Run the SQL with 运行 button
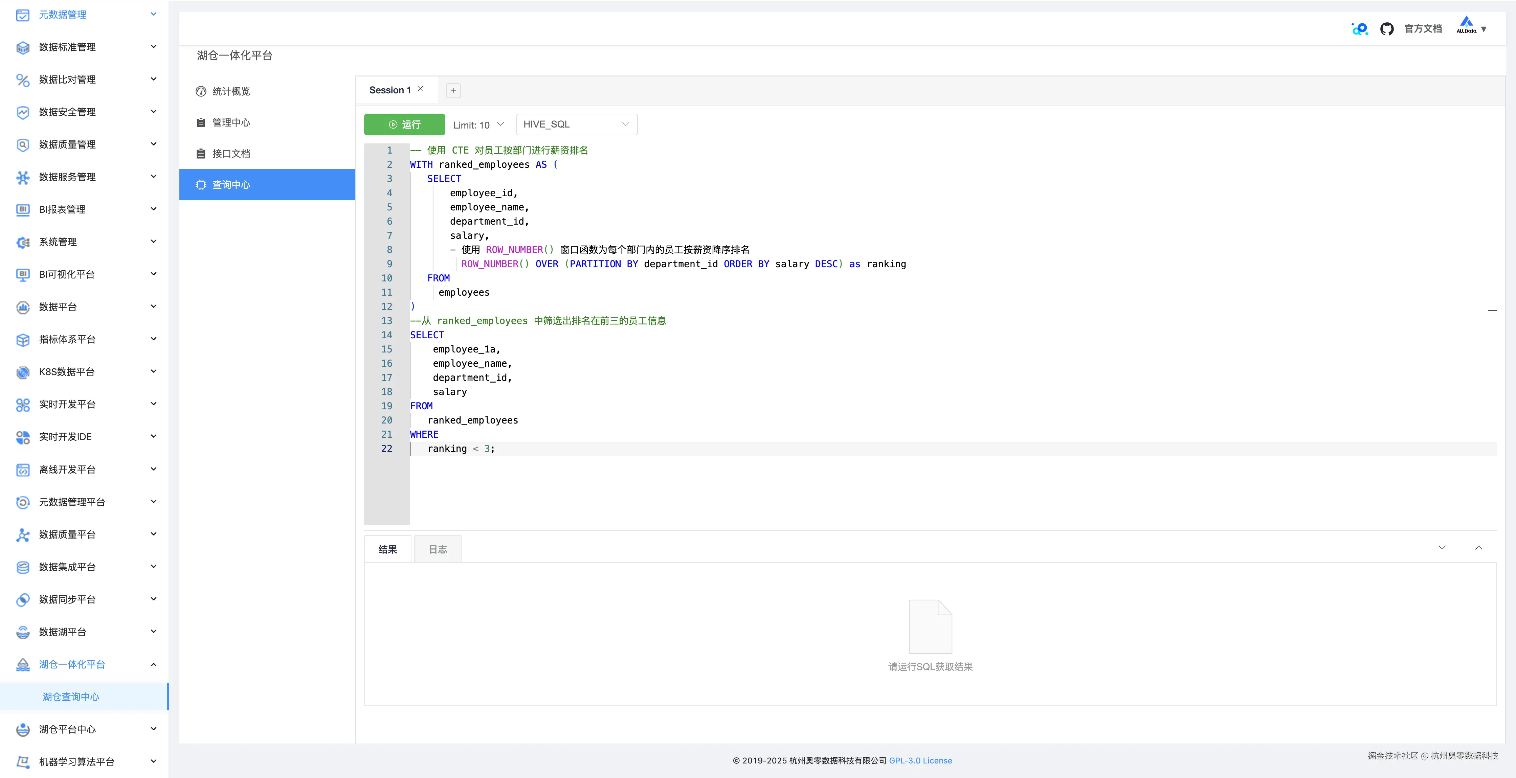The height and width of the screenshot is (778, 1516). click(404, 125)
